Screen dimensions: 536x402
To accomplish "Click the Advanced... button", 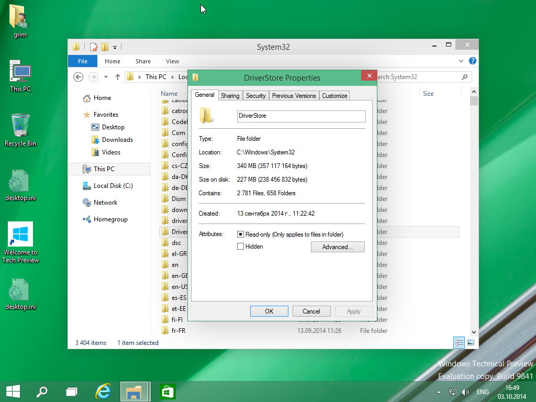I will click(338, 247).
